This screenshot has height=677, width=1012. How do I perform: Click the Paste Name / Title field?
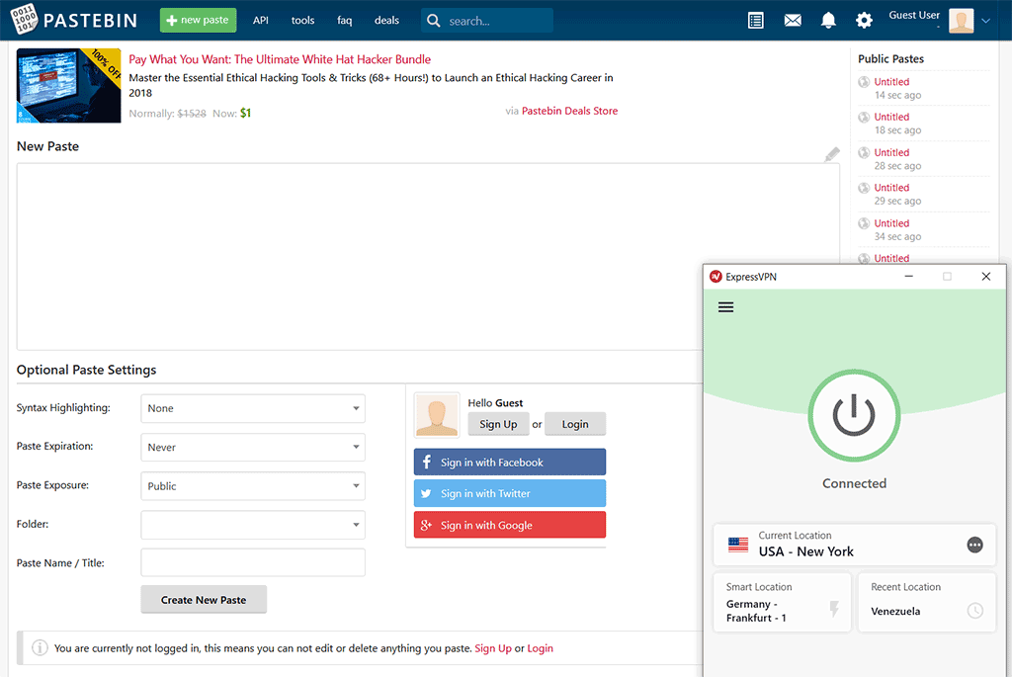click(253, 562)
